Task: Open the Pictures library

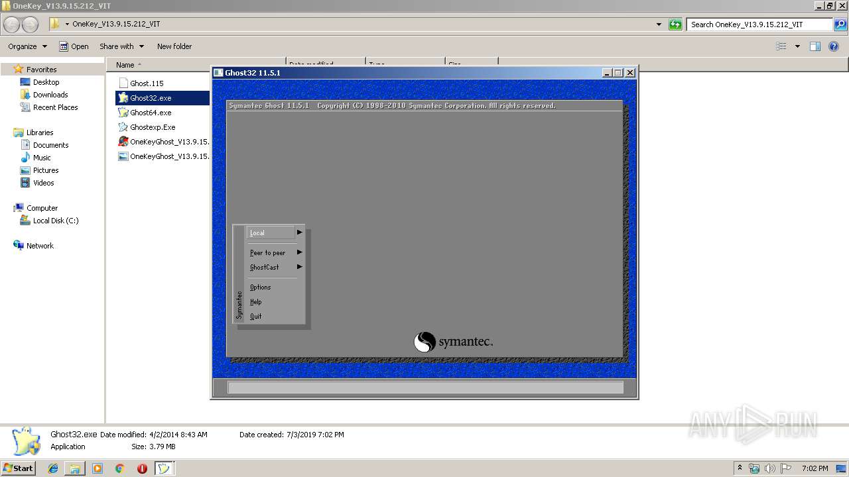Action: pyautogui.click(x=46, y=170)
